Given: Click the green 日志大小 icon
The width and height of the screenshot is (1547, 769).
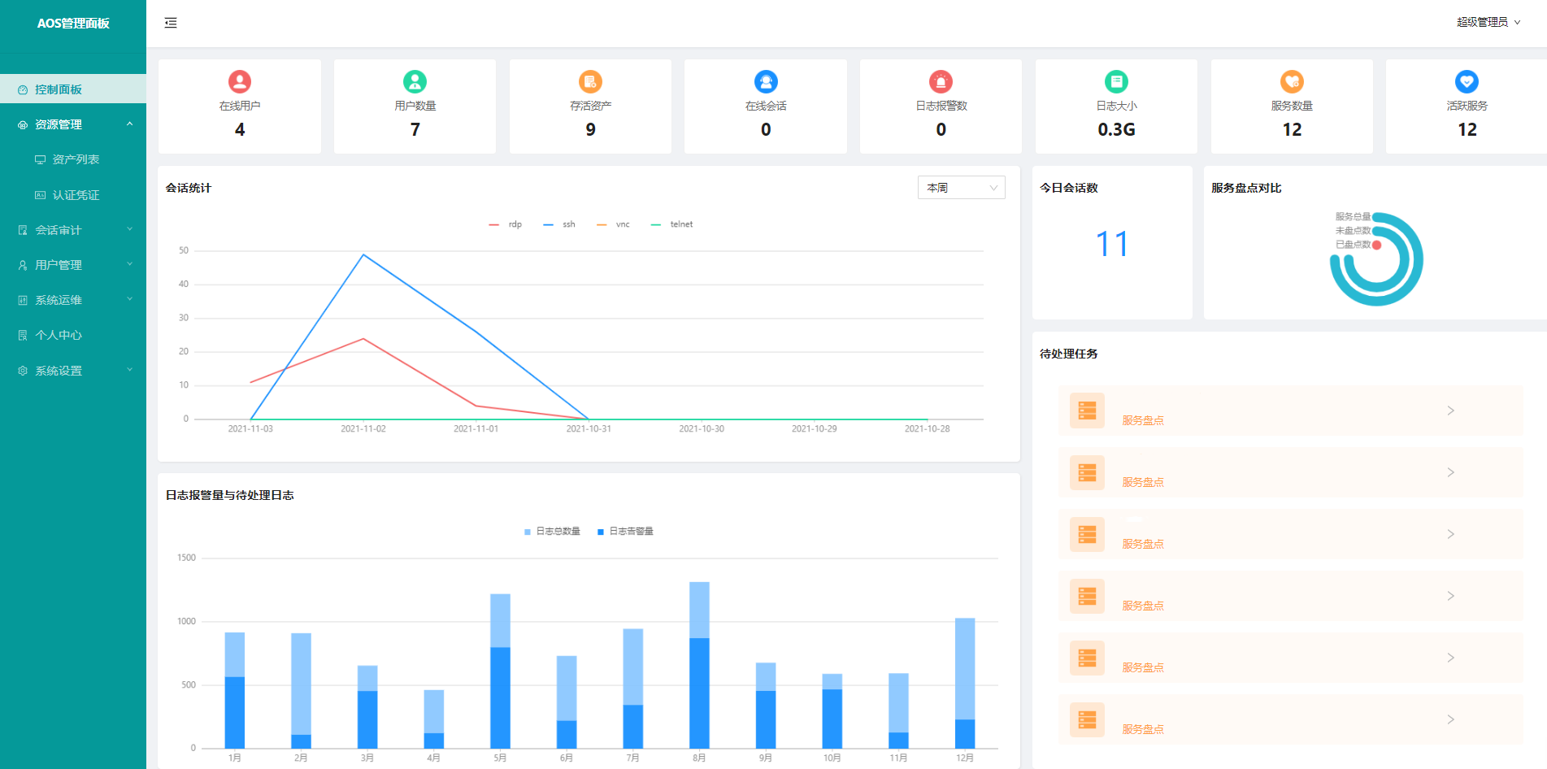Looking at the screenshot, I should point(1116,81).
